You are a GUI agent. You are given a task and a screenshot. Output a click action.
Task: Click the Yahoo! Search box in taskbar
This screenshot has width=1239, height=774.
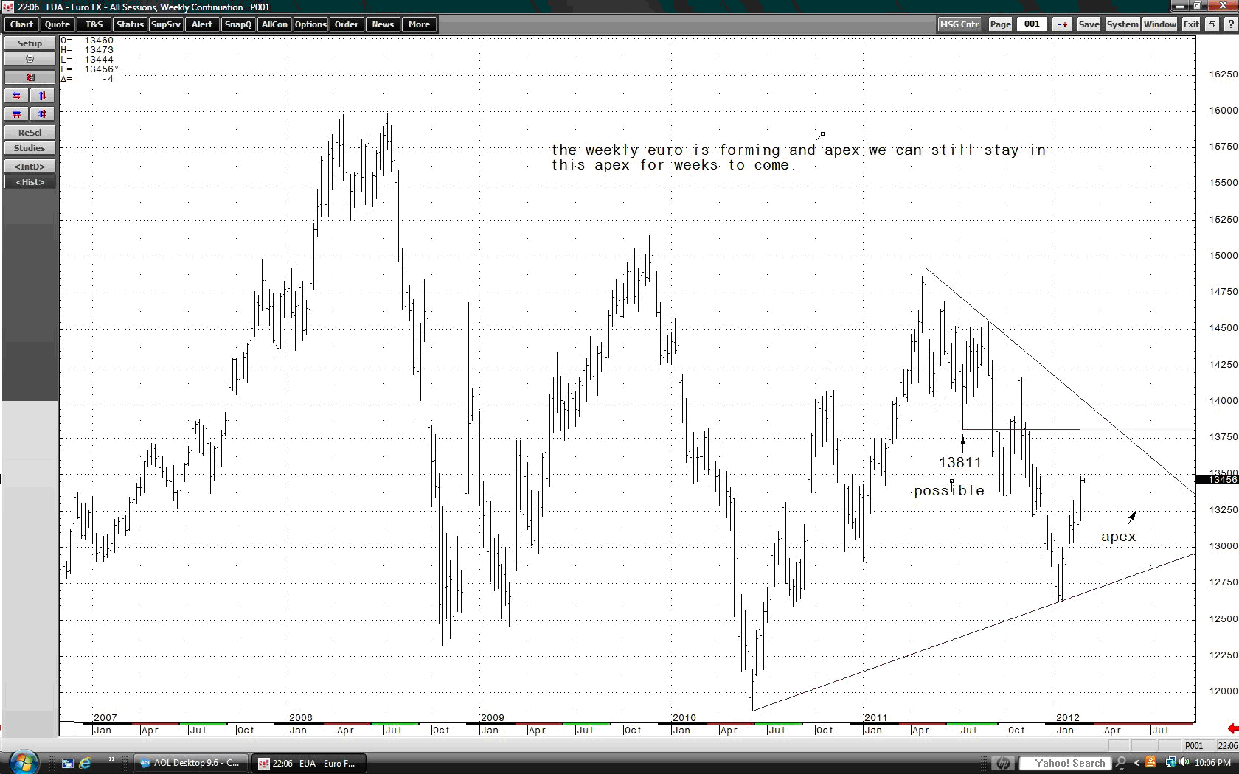(1066, 763)
